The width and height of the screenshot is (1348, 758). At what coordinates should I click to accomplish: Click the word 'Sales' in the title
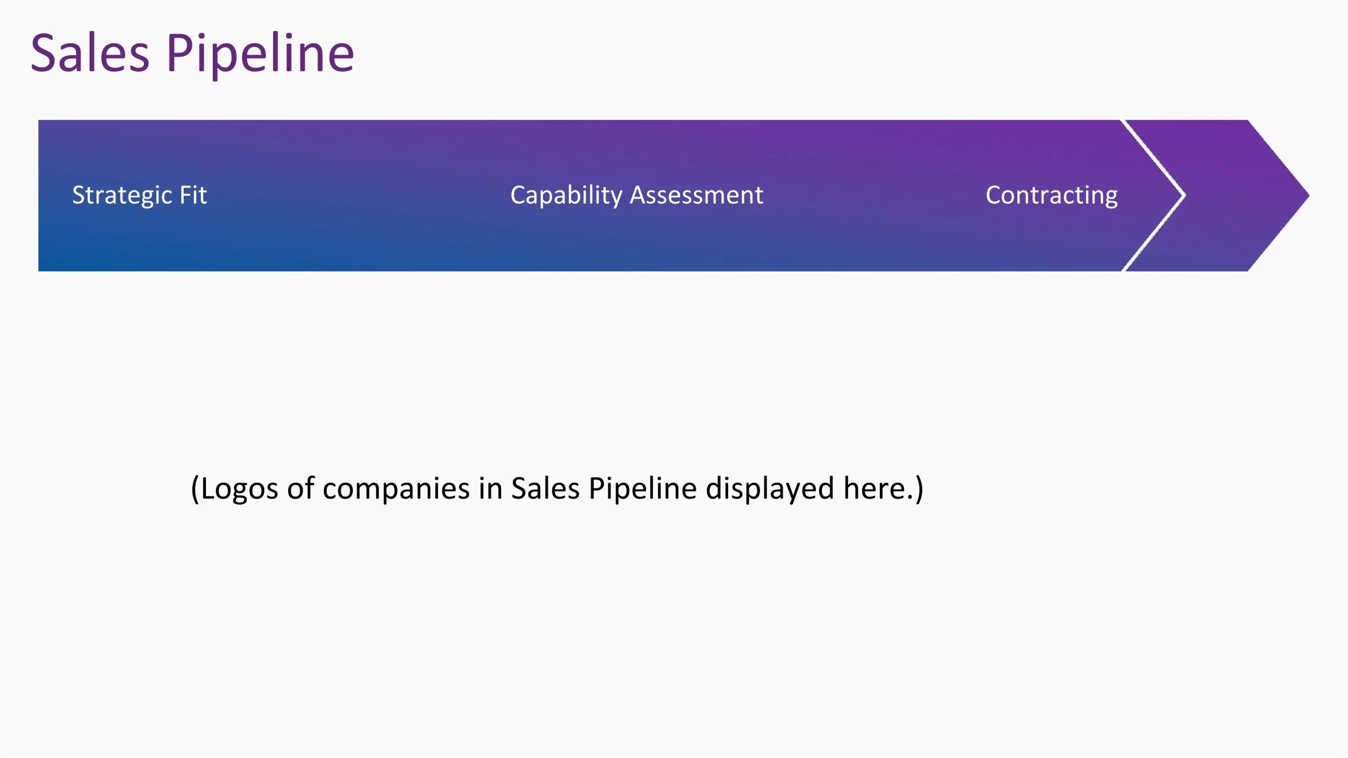click(x=90, y=53)
